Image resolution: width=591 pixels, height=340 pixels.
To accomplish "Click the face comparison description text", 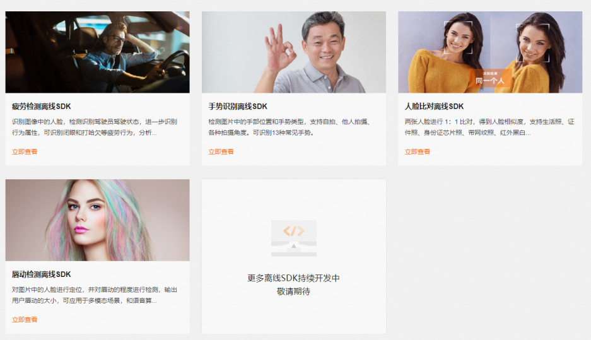I will tap(489, 127).
